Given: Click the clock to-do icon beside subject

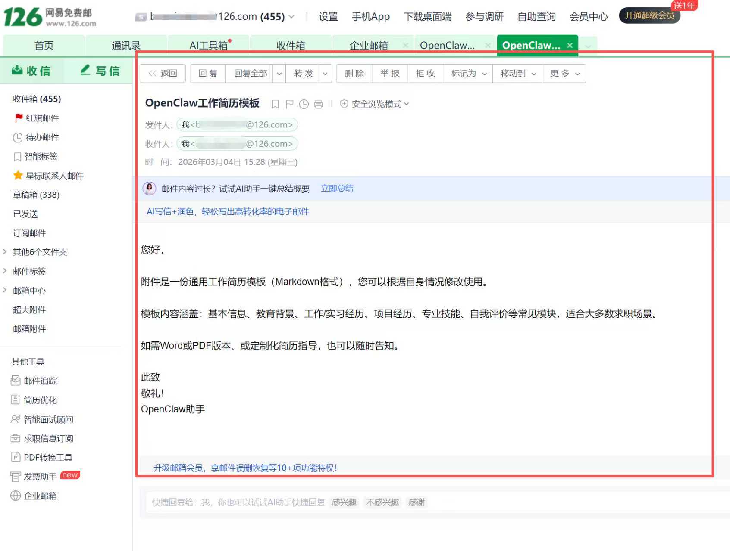Looking at the screenshot, I should click(x=304, y=104).
